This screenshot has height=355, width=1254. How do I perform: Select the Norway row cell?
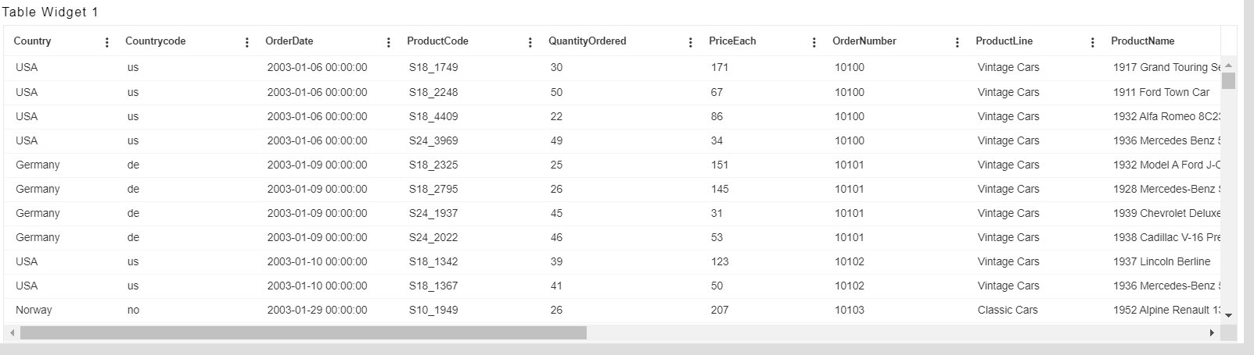click(x=34, y=310)
